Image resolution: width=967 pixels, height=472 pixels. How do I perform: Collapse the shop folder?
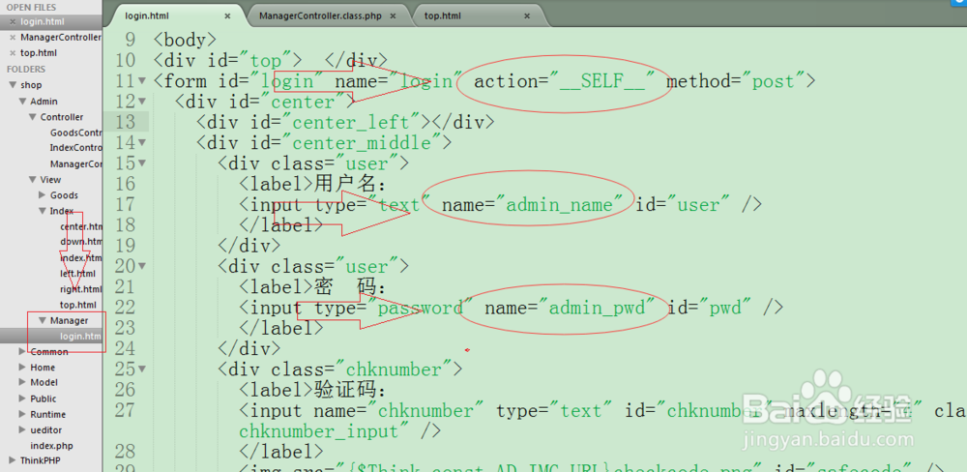pyautogui.click(x=13, y=85)
